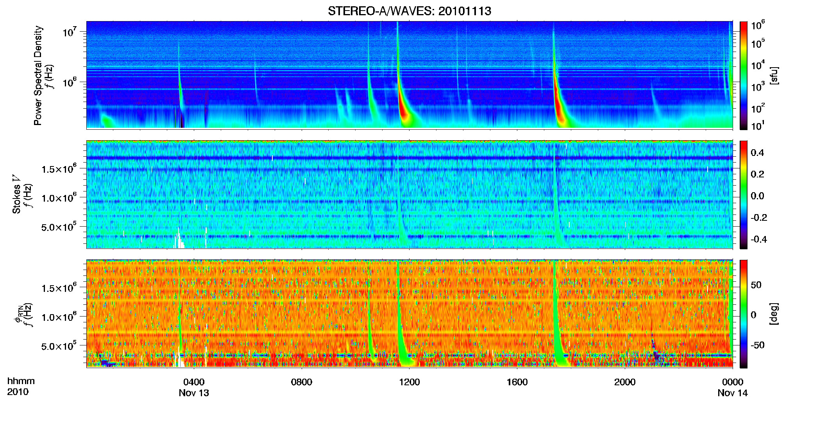This screenshot has height=422, width=819.
Task: Click the 50 value on degree color bar
Action: coord(756,285)
